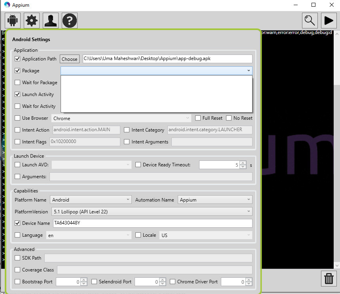Tick the Coverage Class checkbox

(x=17, y=270)
